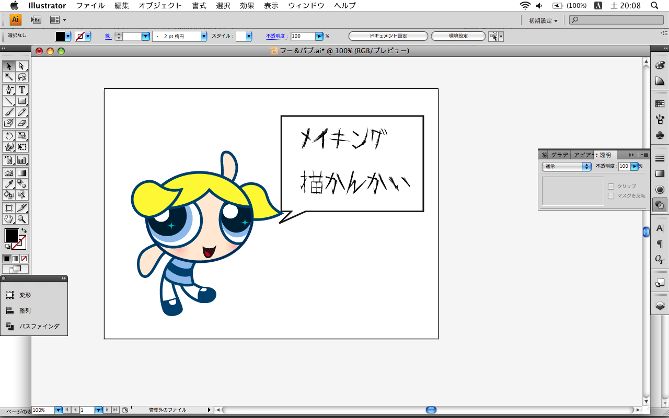This screenshot has height=418, width=669.
Task: Choose the Scale tool
Action: tap(22, 136)
